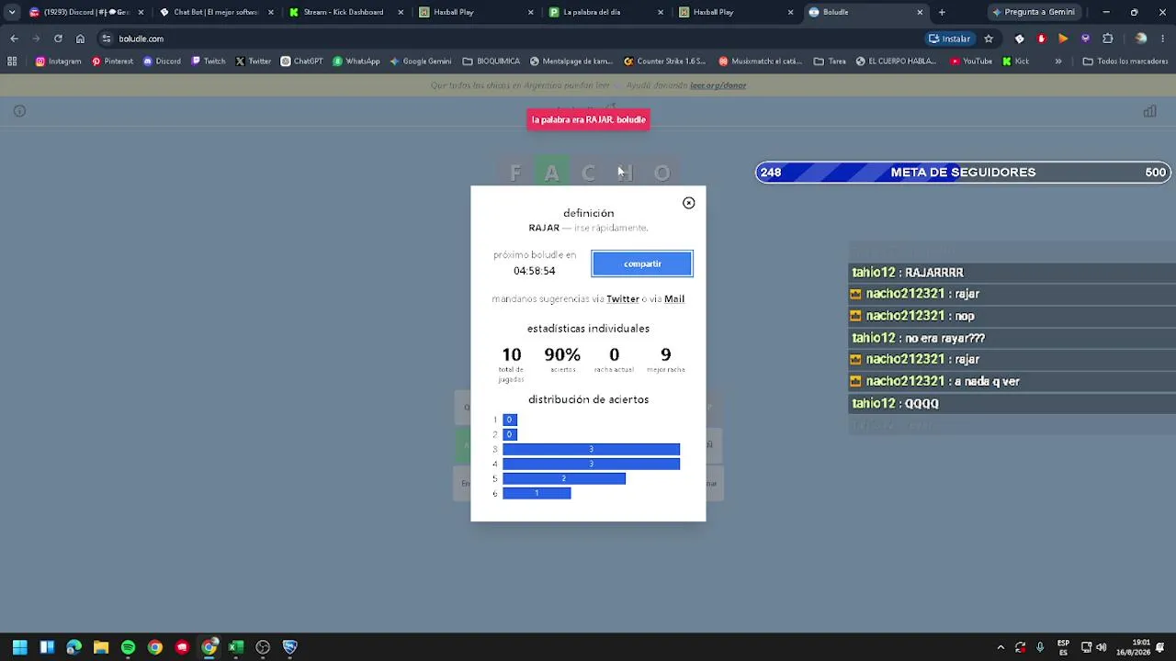Click the distribution bar for row 5
This screenshot has width=1176, height=661.
point(564,478)
